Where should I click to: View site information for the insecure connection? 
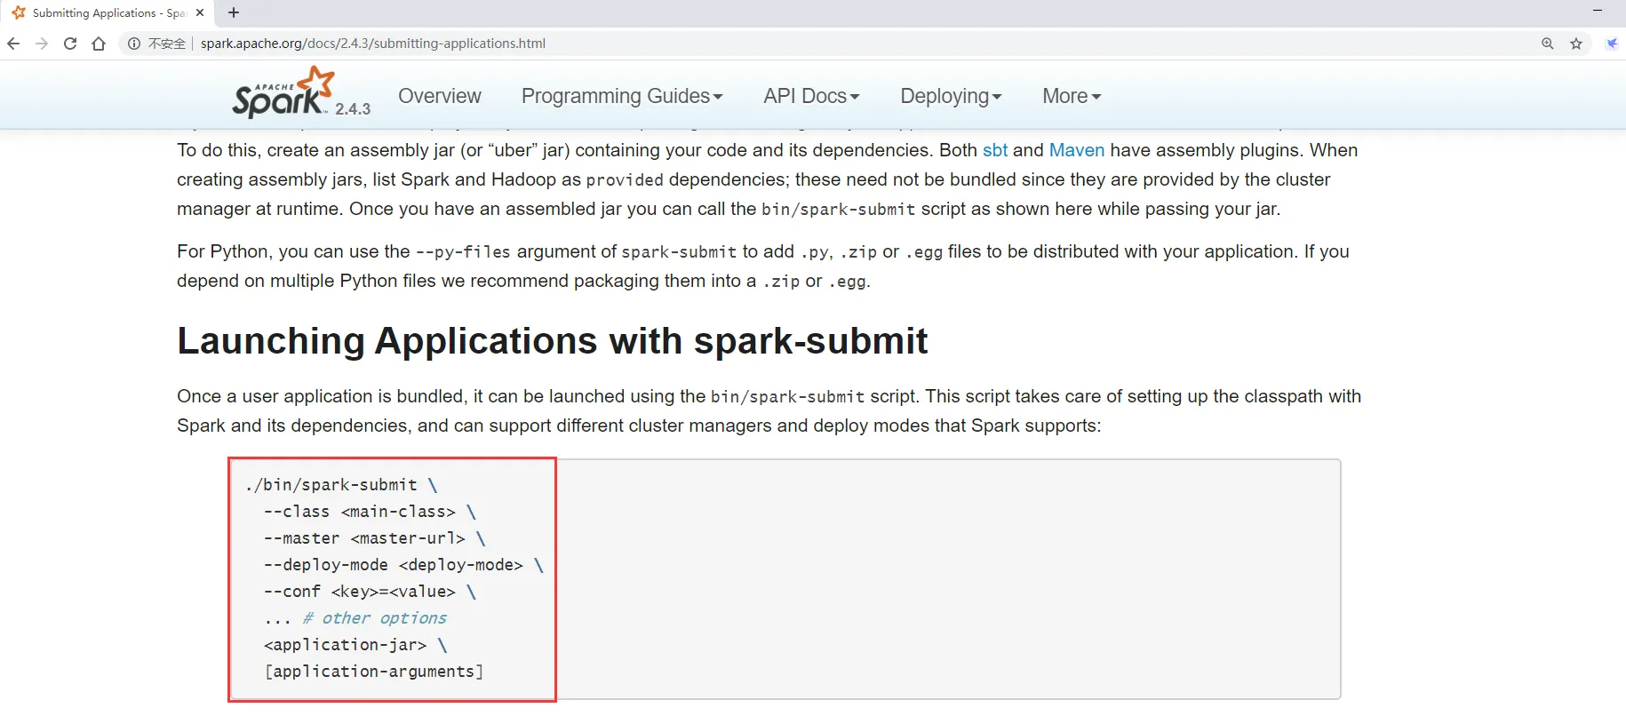134,44
